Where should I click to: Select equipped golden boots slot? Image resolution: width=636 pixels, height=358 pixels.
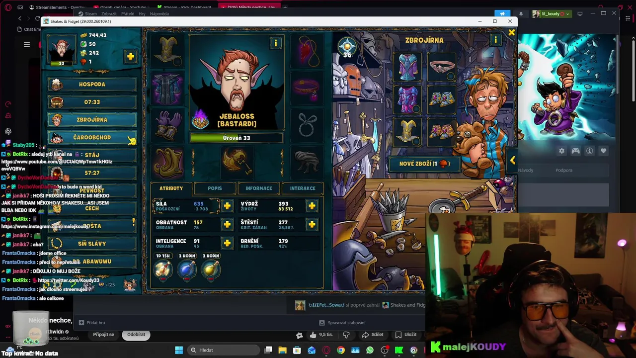tap(168, 163)
